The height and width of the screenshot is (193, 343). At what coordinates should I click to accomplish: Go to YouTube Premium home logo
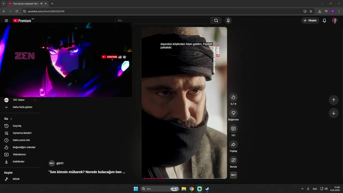pos(22,21)
